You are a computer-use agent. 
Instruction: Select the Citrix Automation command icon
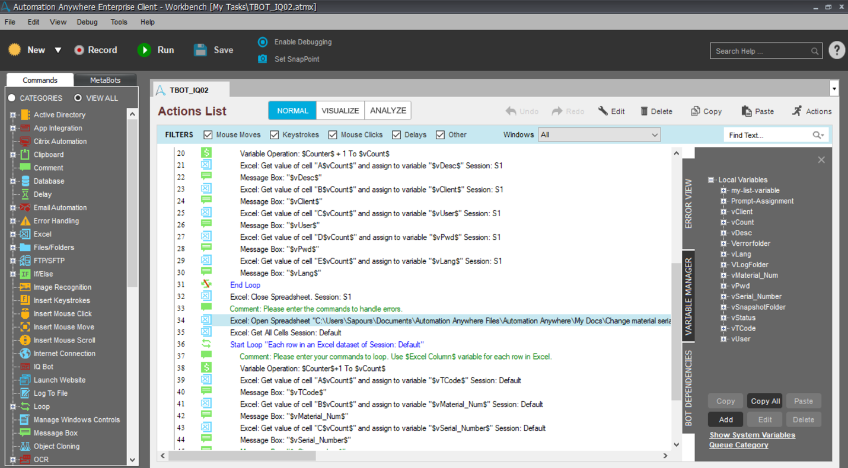point(25,142)
